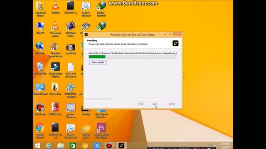Switch to the Social Club setup taskbar icon
266x149 pixels.
pyautogui.click(x=121, y=146)
